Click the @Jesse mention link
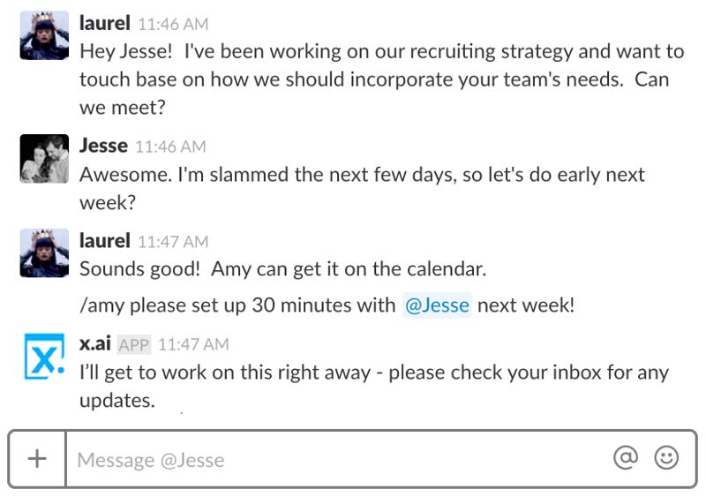The height and width of the screenshot is (497, 706). click(x=437, y=305)
